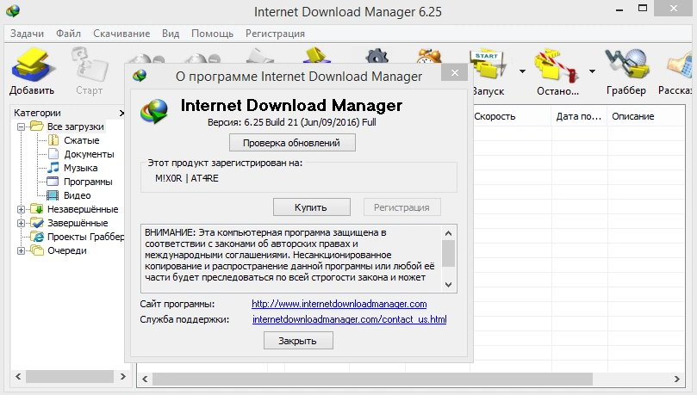Viewport: 697px width, 395px height.
Task: Click categories panel scroll-right arrow
Action: tap(123, 376)
